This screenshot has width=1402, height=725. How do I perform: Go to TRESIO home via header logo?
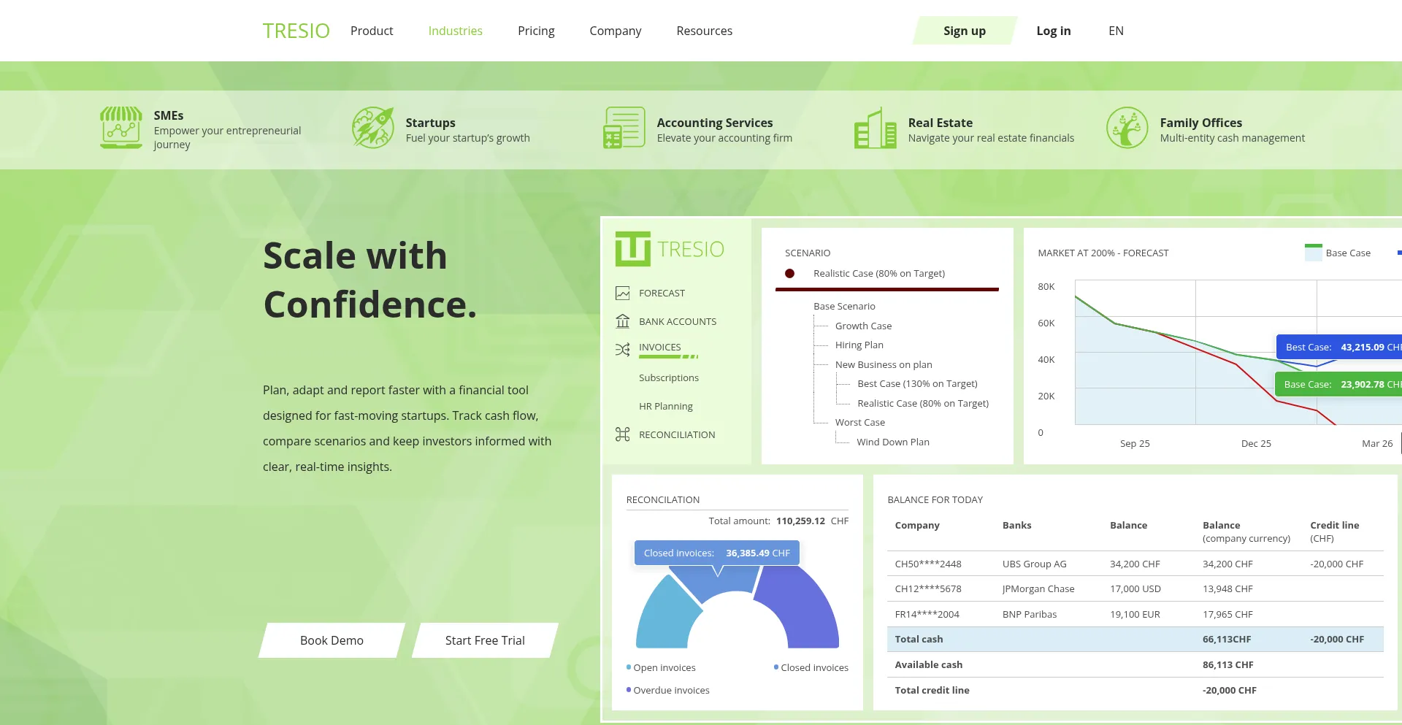tap(296, 31)
